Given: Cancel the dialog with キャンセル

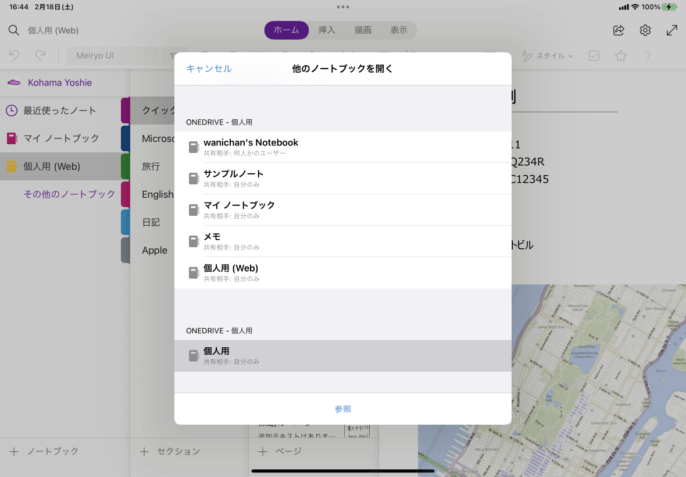Looking at the screenshot, I should point(209,69).
